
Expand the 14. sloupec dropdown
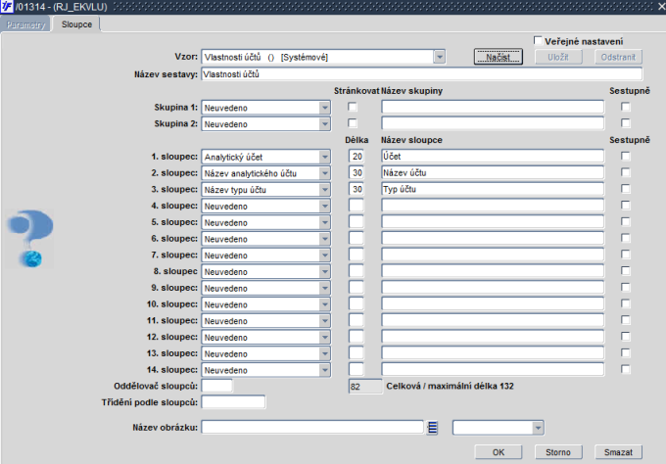(324, 370)
